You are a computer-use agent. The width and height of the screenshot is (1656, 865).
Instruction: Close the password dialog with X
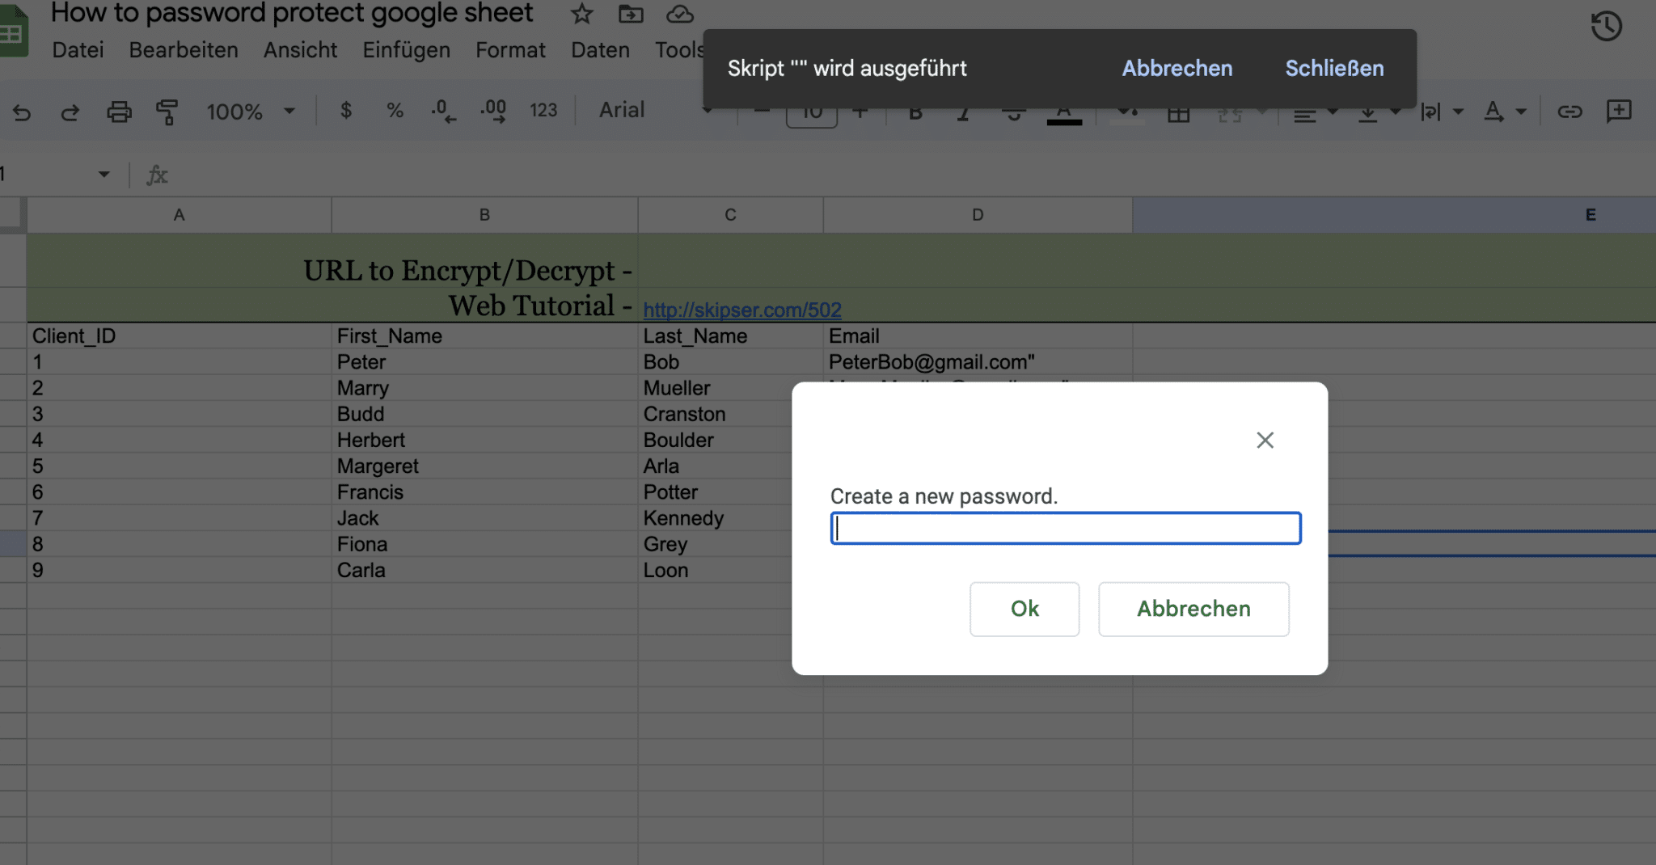1265,440
